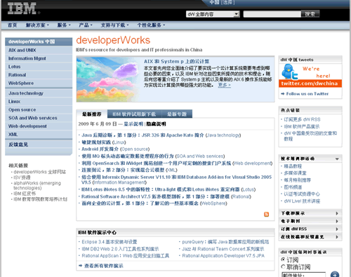
Task: Click the arrow icon before Follow us on Twitter
Action: click(283, 94)
